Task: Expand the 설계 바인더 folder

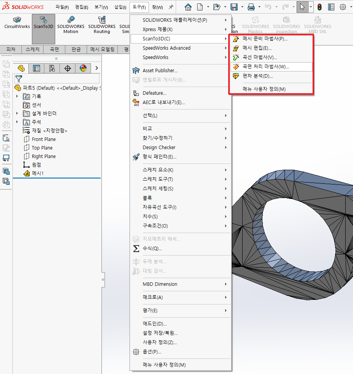Action: (17, 113)
